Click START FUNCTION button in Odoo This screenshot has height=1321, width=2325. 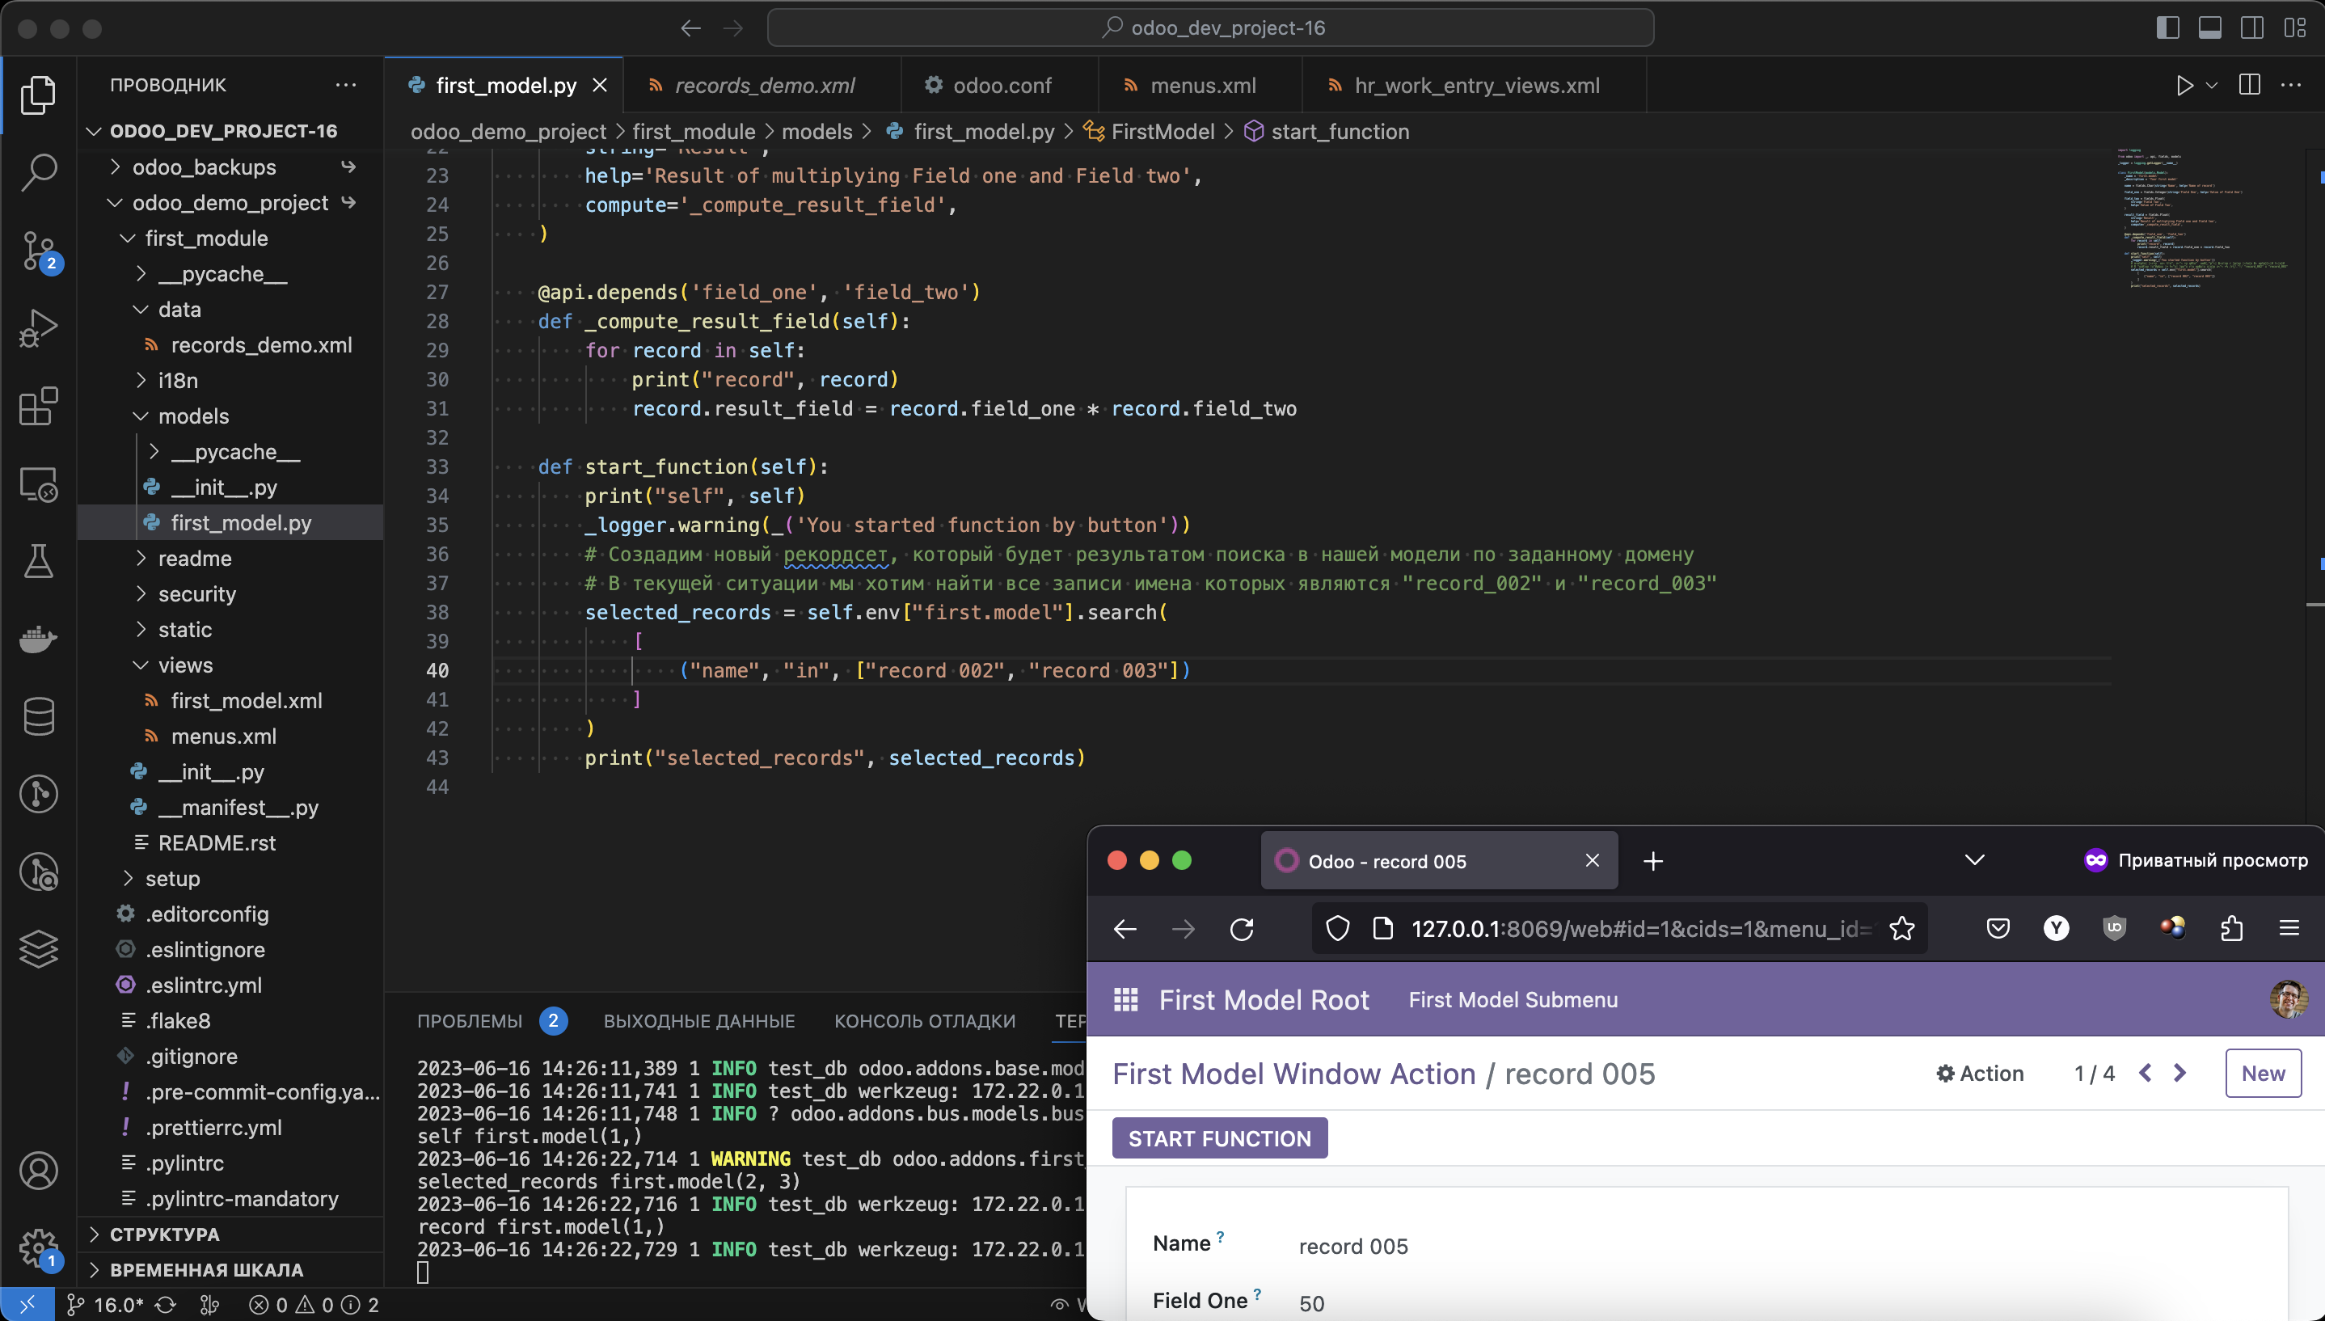coord(1219,1137)
